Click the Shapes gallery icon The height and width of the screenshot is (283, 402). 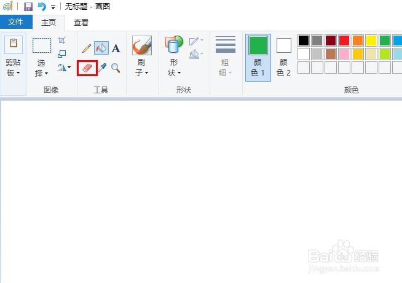pos(174,45)
